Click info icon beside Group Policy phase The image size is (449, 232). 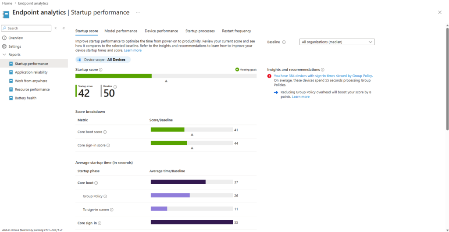(105, 196)
